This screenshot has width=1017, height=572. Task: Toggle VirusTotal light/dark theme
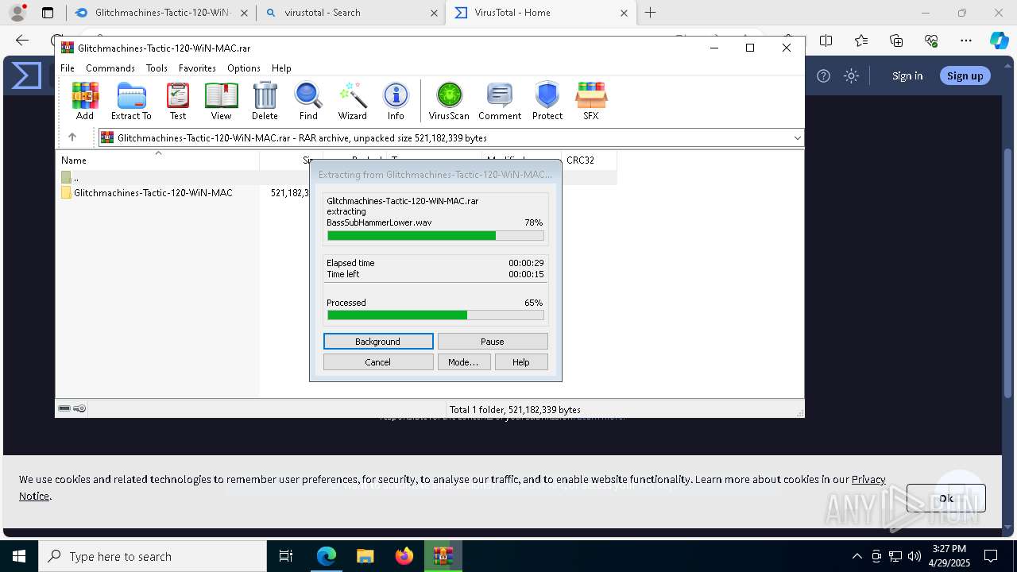point(852,75)
